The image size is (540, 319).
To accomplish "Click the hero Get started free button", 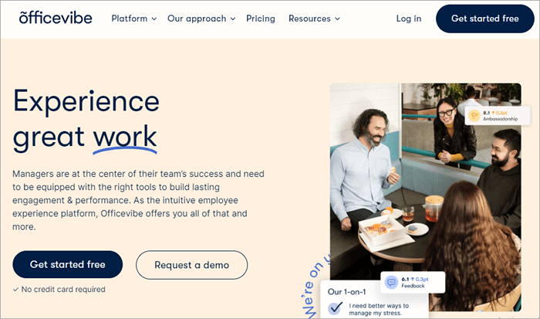I will pos(67,265).
